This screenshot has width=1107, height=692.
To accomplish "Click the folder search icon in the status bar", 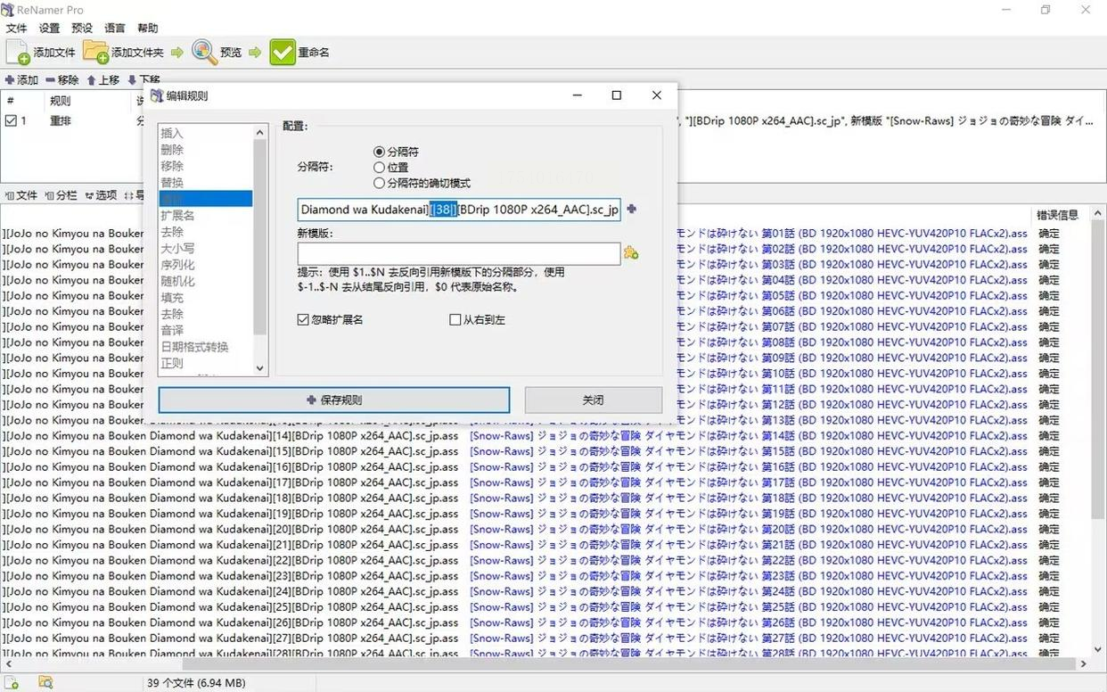I will click(x=45, y=683).
